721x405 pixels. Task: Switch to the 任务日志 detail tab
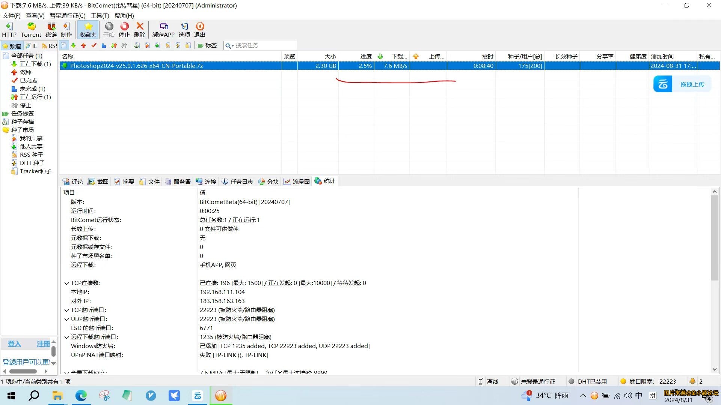(238, 181)
